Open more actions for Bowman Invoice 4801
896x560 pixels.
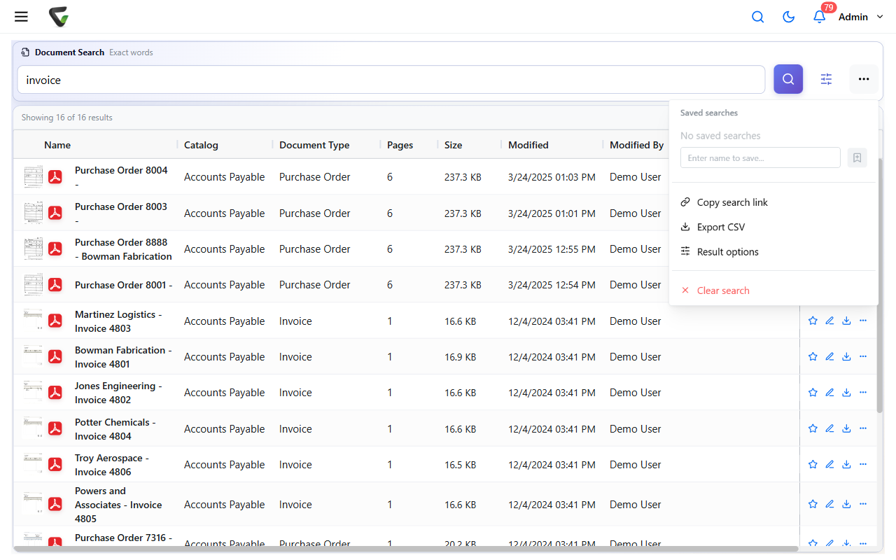863,356
